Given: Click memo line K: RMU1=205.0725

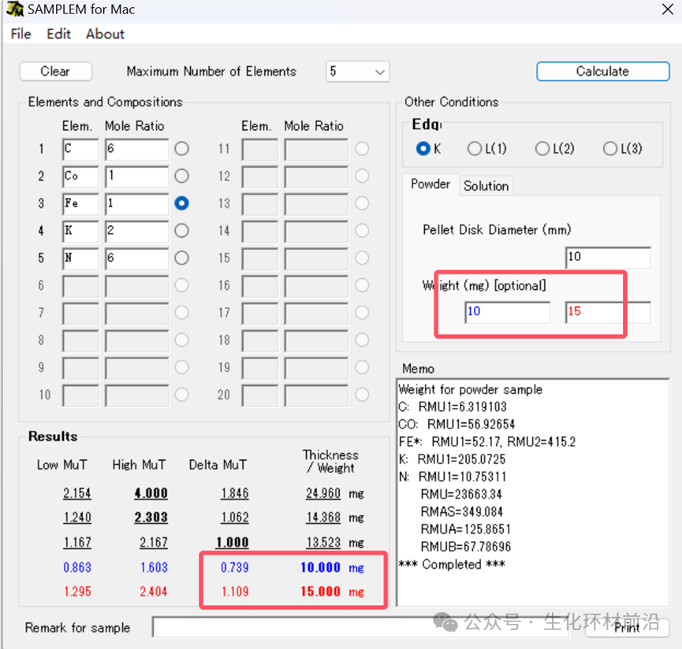Looking at the screenshot, I should tap(452, 458).
